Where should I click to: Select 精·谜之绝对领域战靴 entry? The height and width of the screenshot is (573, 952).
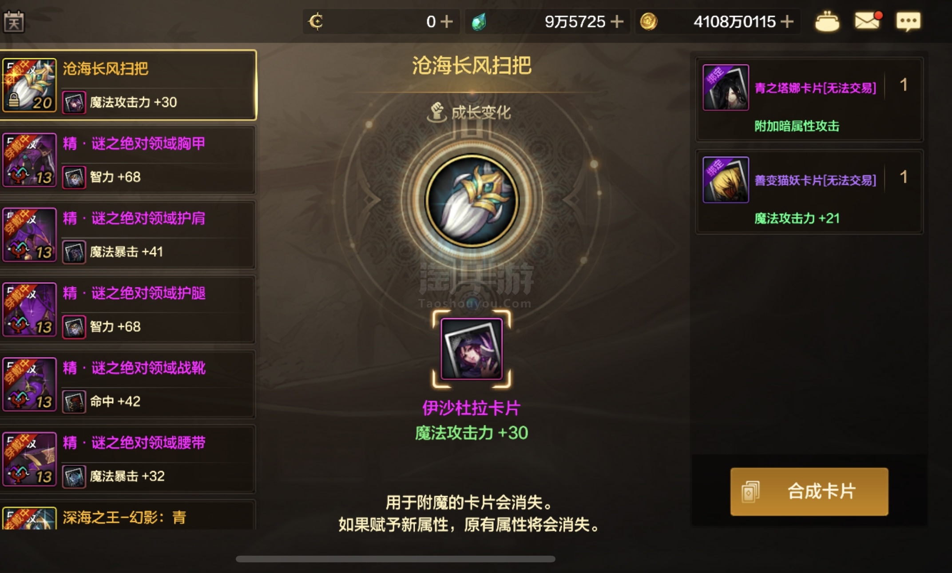[x=128, y=384]
